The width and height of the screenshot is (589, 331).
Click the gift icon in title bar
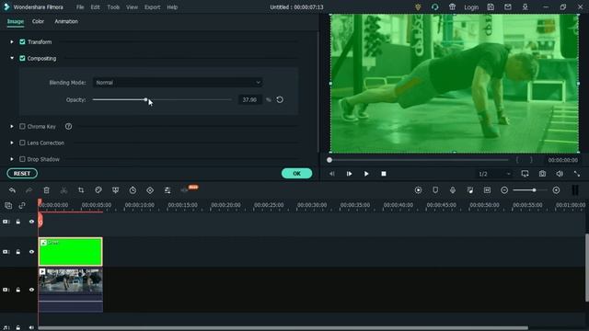pyautogui.click(x=452, y=6)
